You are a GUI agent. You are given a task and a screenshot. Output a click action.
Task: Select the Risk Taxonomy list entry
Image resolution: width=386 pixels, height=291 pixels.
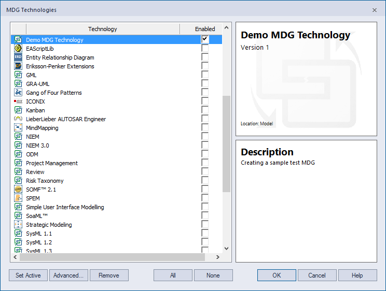[45, 181]
